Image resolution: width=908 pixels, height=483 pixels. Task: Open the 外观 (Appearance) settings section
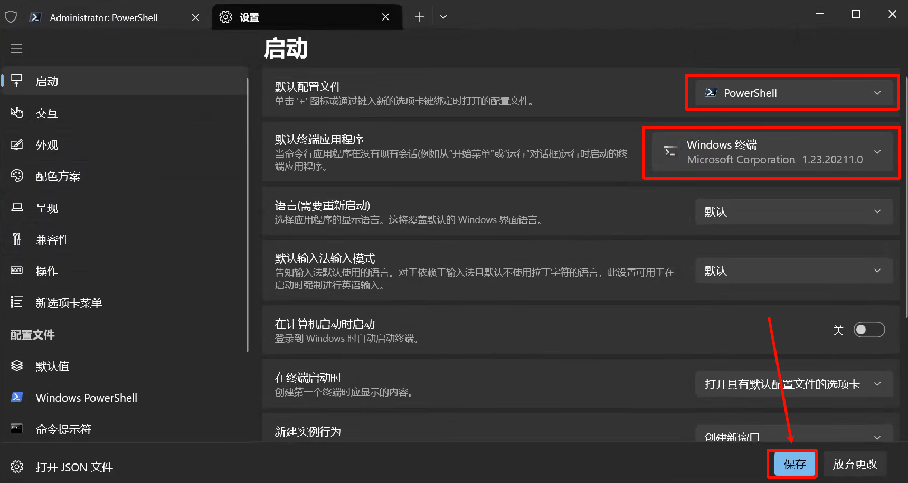(48, 145)
